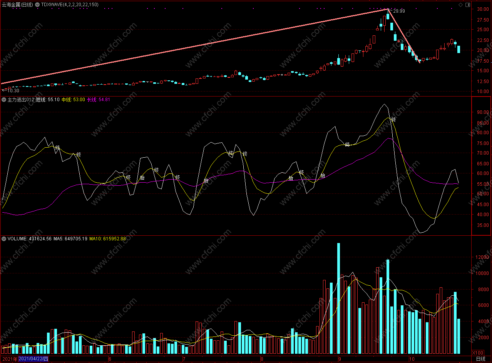
Task: Click the 云海金属(日线) stock title
Action: coord(18,5)
